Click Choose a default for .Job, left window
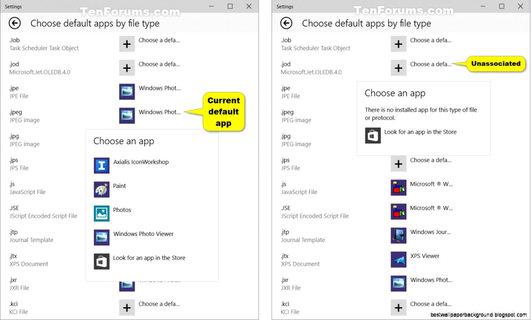The height and width of the screenshot is (320, 531). tap(159, 40)
